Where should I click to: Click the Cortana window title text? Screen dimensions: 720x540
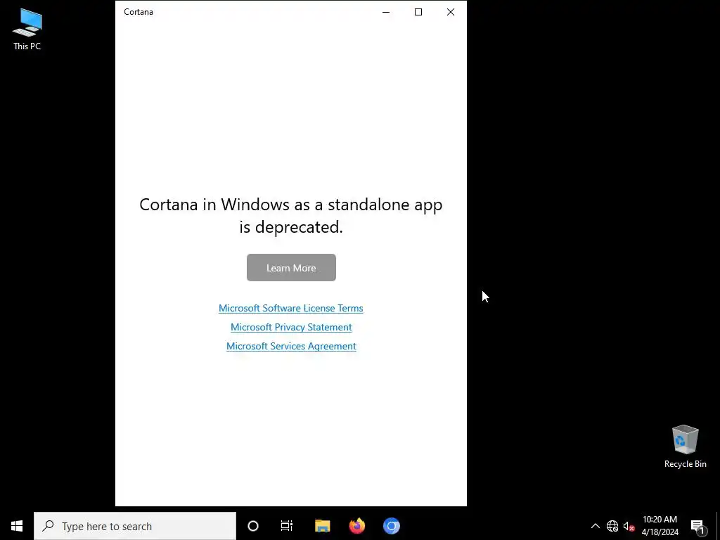[139, 12]
